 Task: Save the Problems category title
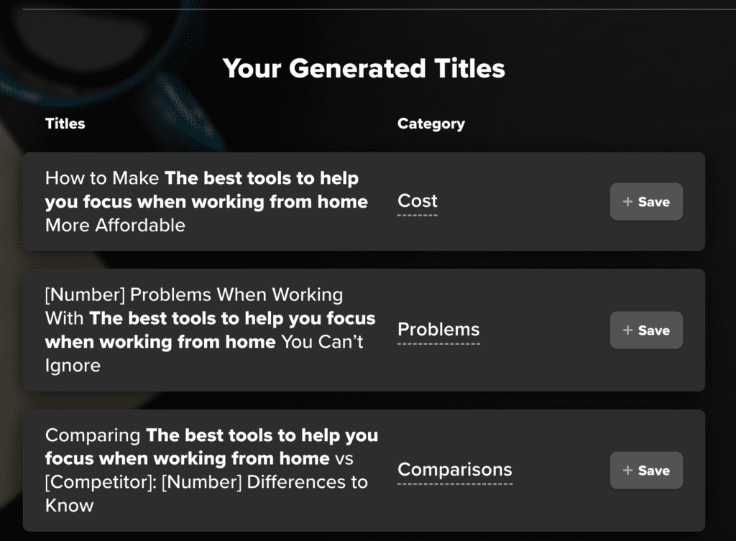pyautogui.click(x=646, y=330)
